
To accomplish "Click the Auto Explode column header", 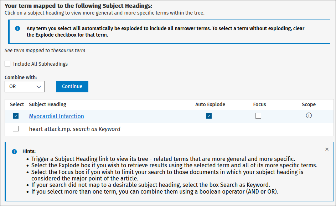I will point(210,104).
